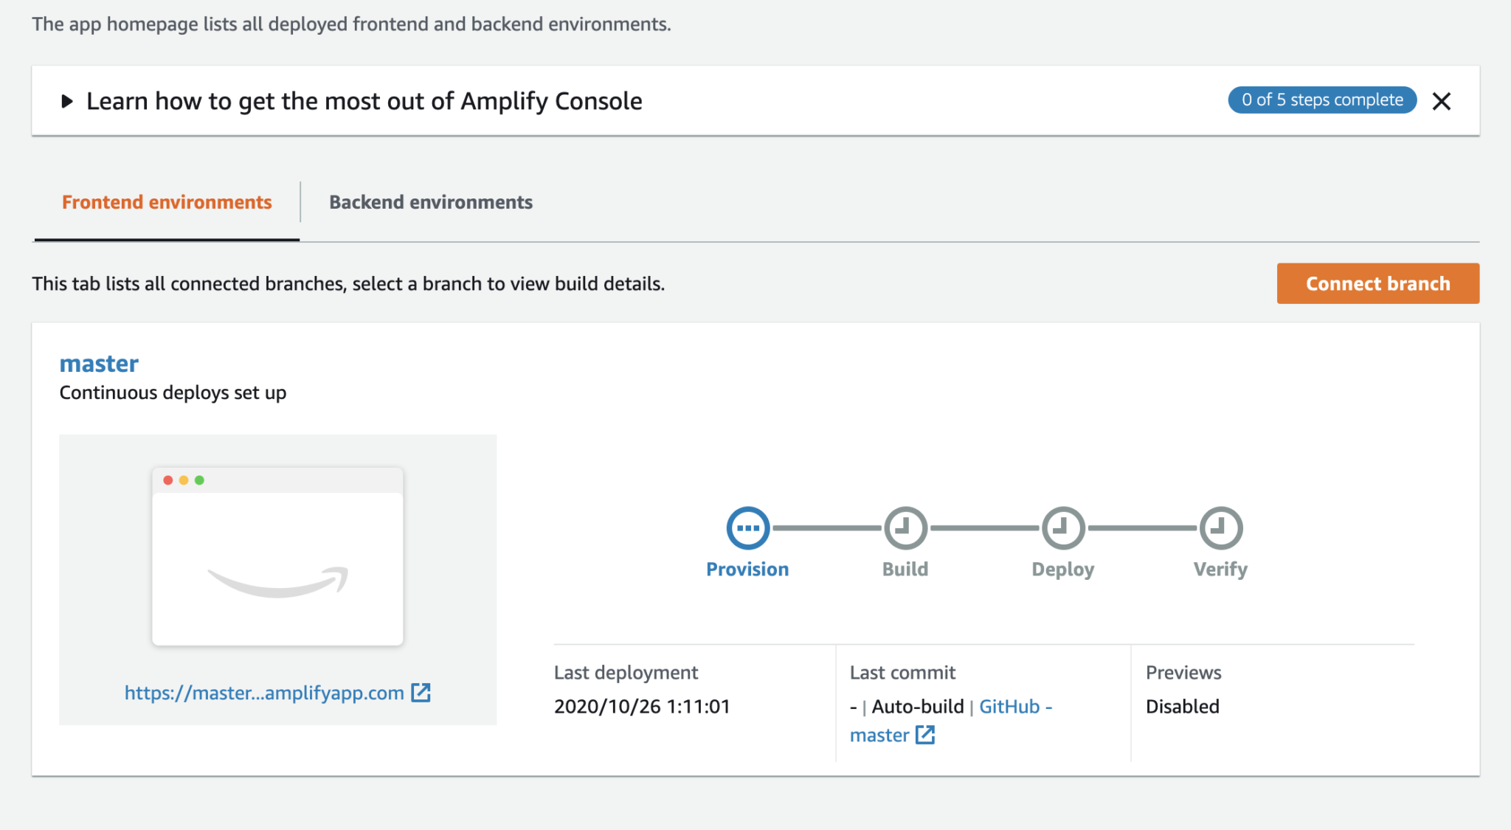Viewport: 1511px width, 830px height.
Task: Click the external link icon beside GitHub master
Action: 927,735
